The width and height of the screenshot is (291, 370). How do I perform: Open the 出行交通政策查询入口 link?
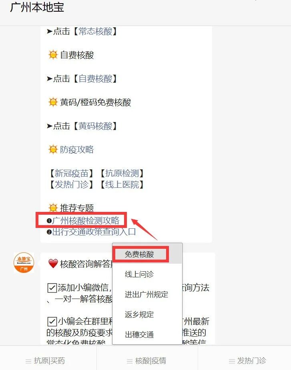click(x=94, y=232)
